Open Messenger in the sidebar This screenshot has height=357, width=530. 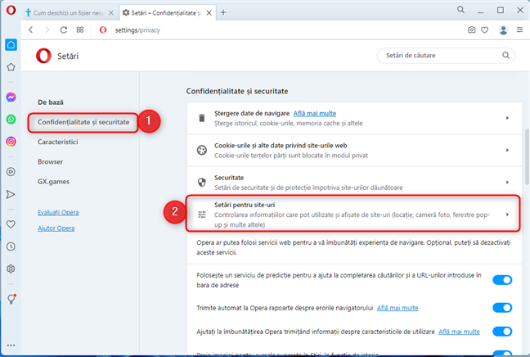11,97
